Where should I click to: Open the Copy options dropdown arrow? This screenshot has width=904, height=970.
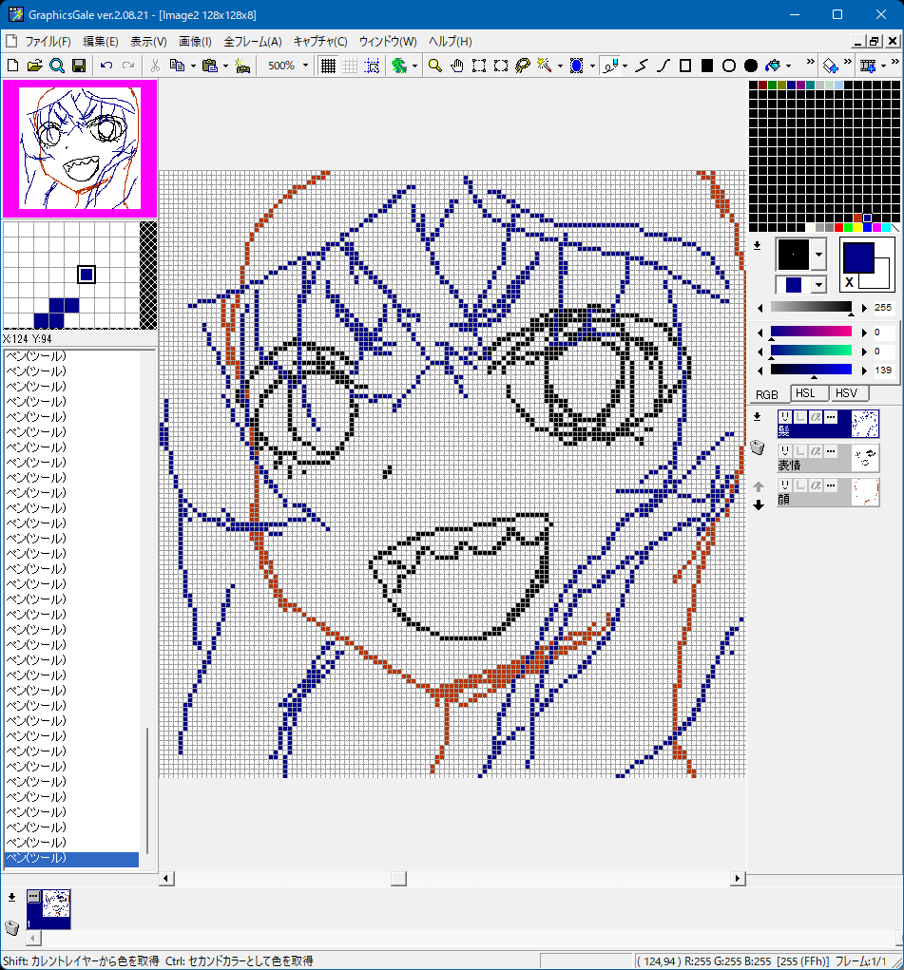coord(193,66)
